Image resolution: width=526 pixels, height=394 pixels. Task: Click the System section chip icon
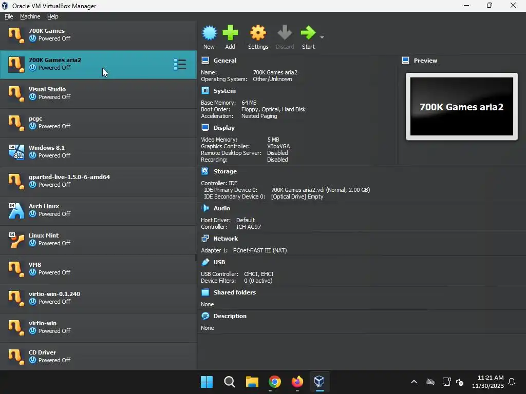pos(205,90)
